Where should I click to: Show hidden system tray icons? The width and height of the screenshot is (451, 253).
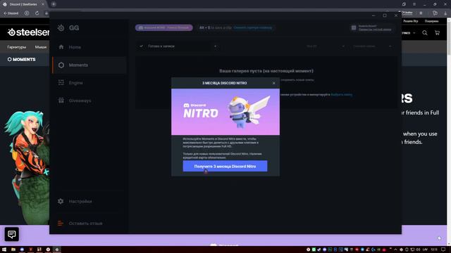pyautogui.click(x=395, y=249)
